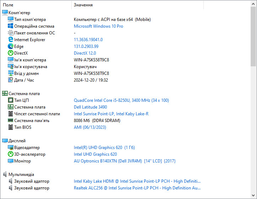Click the Монітор row icon

[x=11, y=161]
